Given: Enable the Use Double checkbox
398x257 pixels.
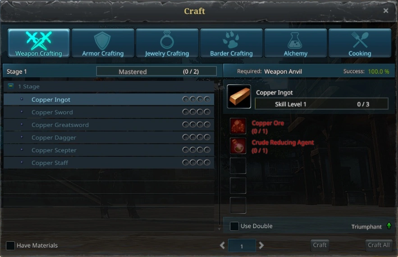Looking at the screenshot, I should pyautogui.click(x=234, y=226).
